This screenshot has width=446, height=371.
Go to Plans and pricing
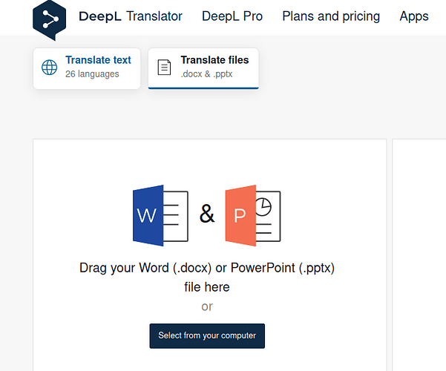tap(331, 16)
